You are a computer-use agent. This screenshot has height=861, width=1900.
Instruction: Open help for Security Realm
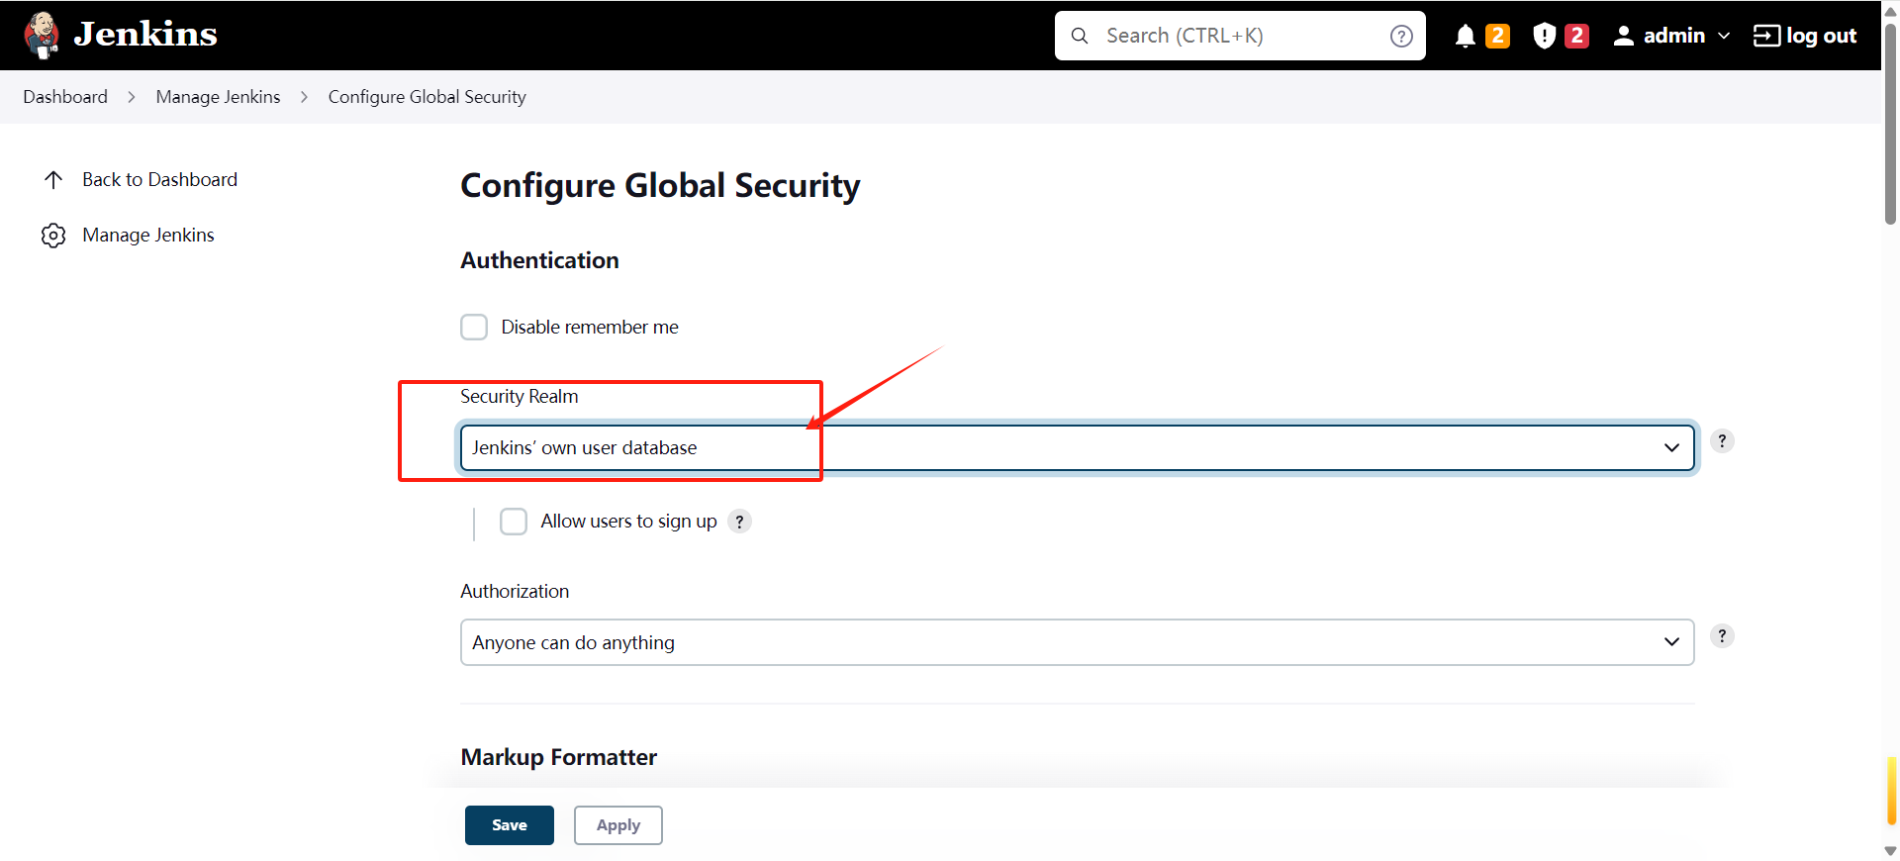[x=1722, y=441]
